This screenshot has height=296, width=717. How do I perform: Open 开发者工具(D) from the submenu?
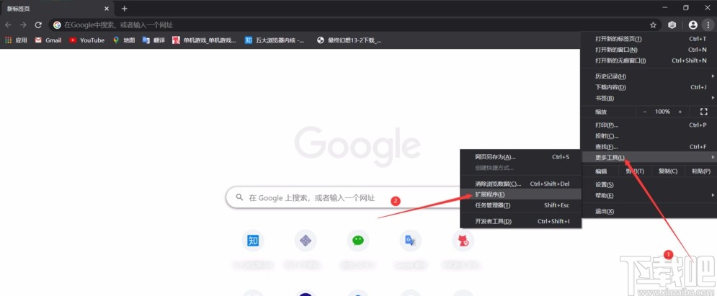point(521,222)
